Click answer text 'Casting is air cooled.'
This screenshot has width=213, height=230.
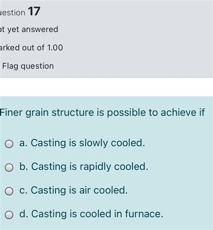79,190
